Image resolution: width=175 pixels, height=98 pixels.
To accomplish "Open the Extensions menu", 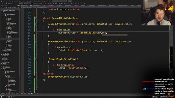I will [40, 1].
